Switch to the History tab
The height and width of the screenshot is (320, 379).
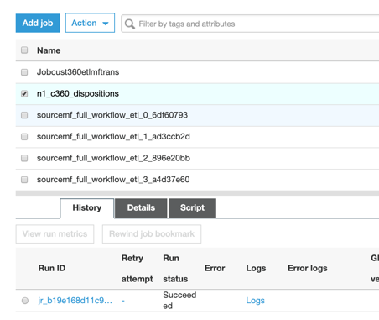87,208
